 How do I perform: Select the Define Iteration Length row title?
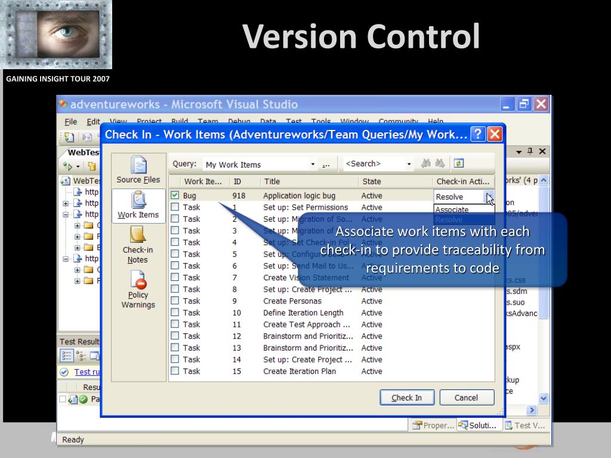[x=303, y=312]
